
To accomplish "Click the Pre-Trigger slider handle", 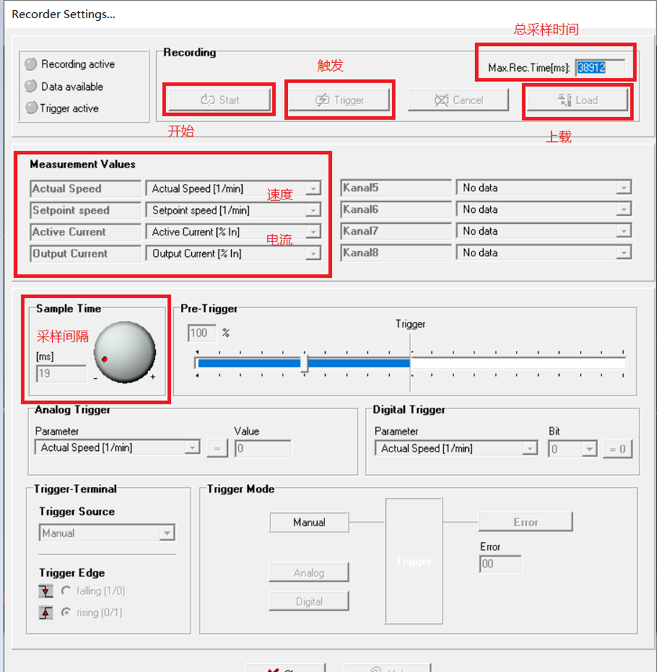I will tap(304, 363).
